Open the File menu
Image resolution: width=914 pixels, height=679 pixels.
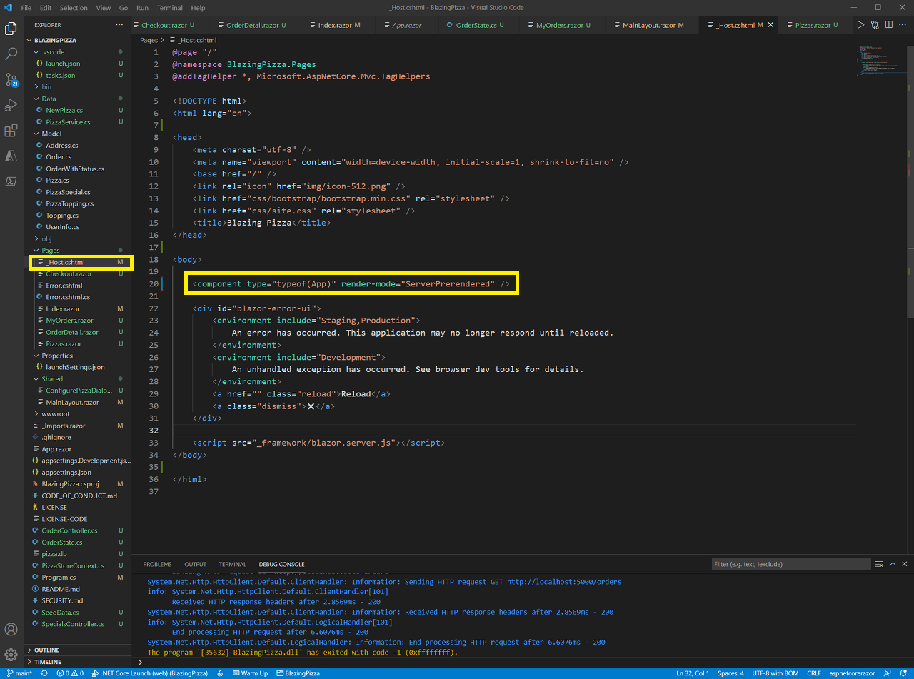point(26,8)
